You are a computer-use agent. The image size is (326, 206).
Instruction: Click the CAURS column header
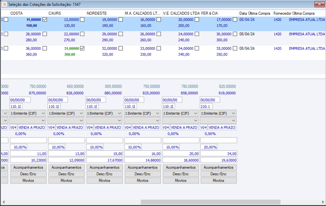(67, 13)
